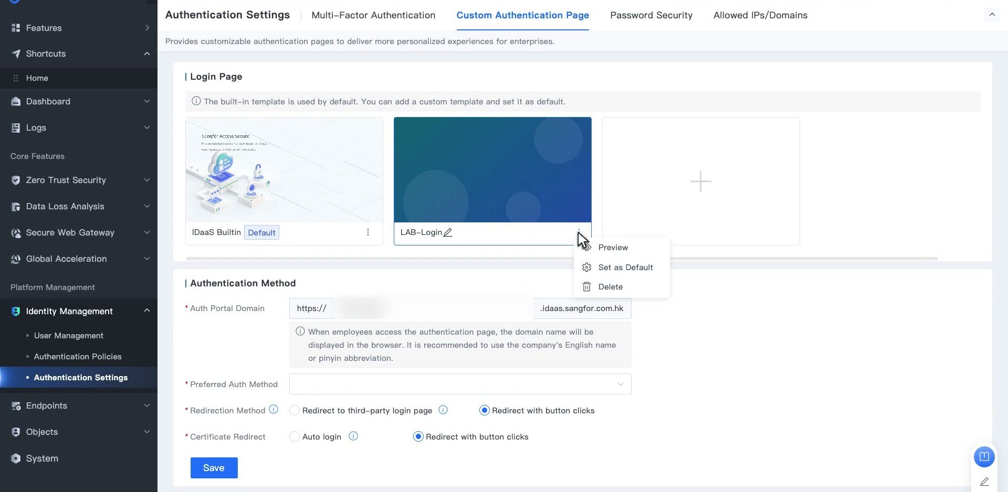
Task: Open the blue help book floating icon
Action: click(984, 456)
